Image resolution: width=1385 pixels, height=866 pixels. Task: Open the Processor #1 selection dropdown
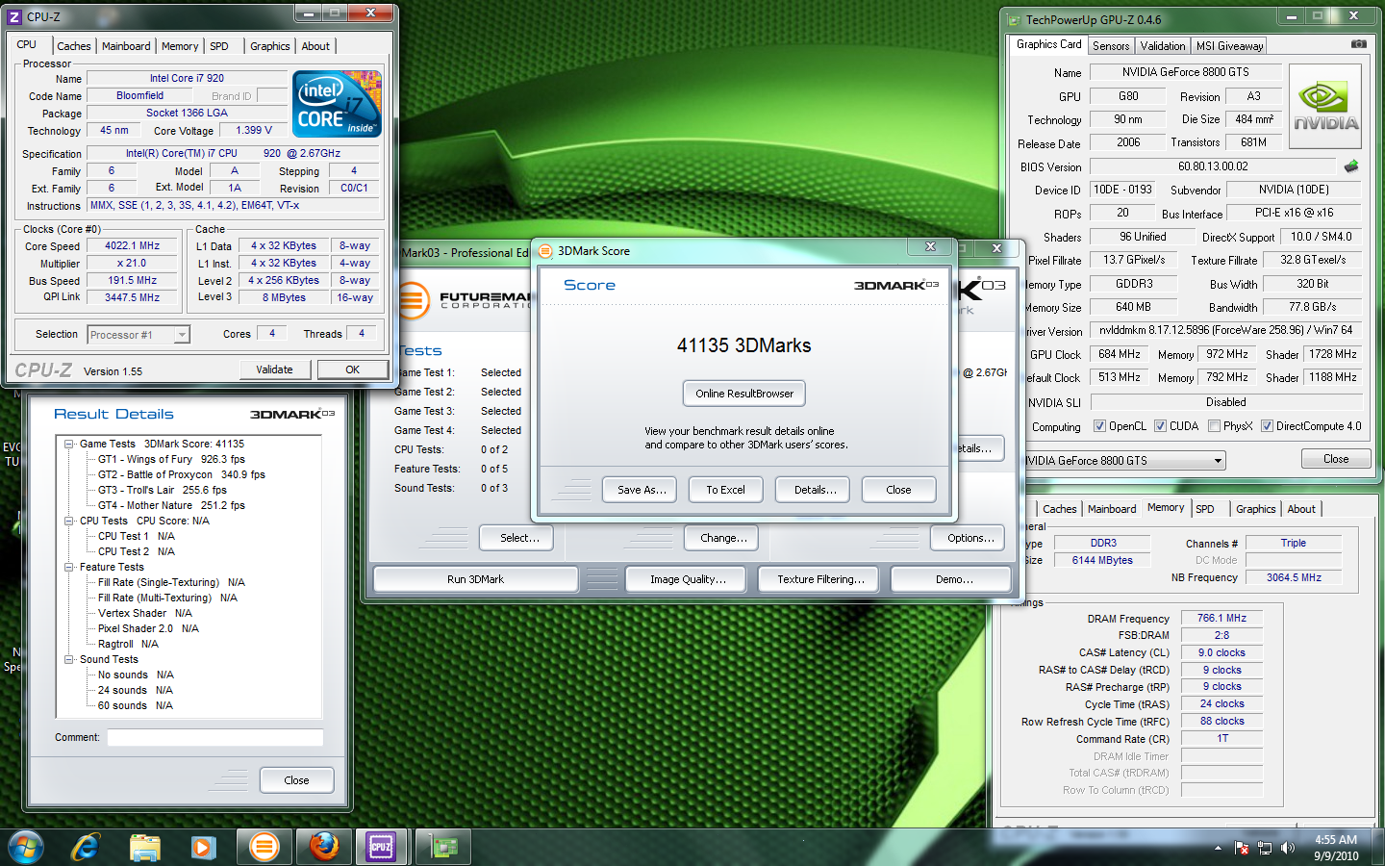(x=181, y=335)
